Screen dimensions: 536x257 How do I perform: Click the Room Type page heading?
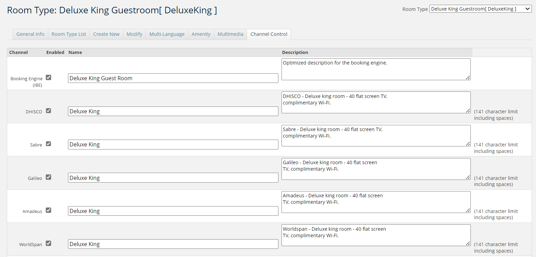112,10
